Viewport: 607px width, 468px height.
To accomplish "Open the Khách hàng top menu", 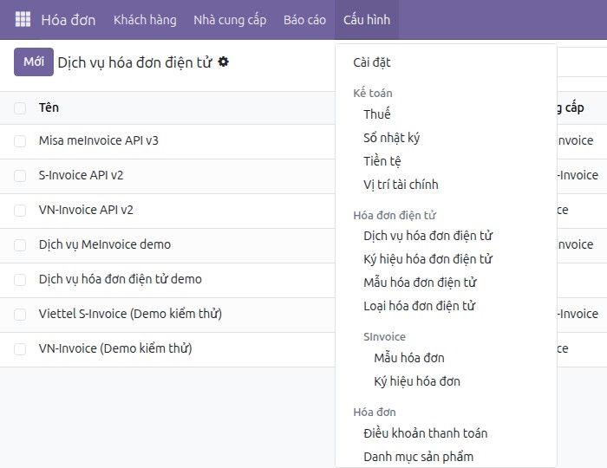I will 145,20.
